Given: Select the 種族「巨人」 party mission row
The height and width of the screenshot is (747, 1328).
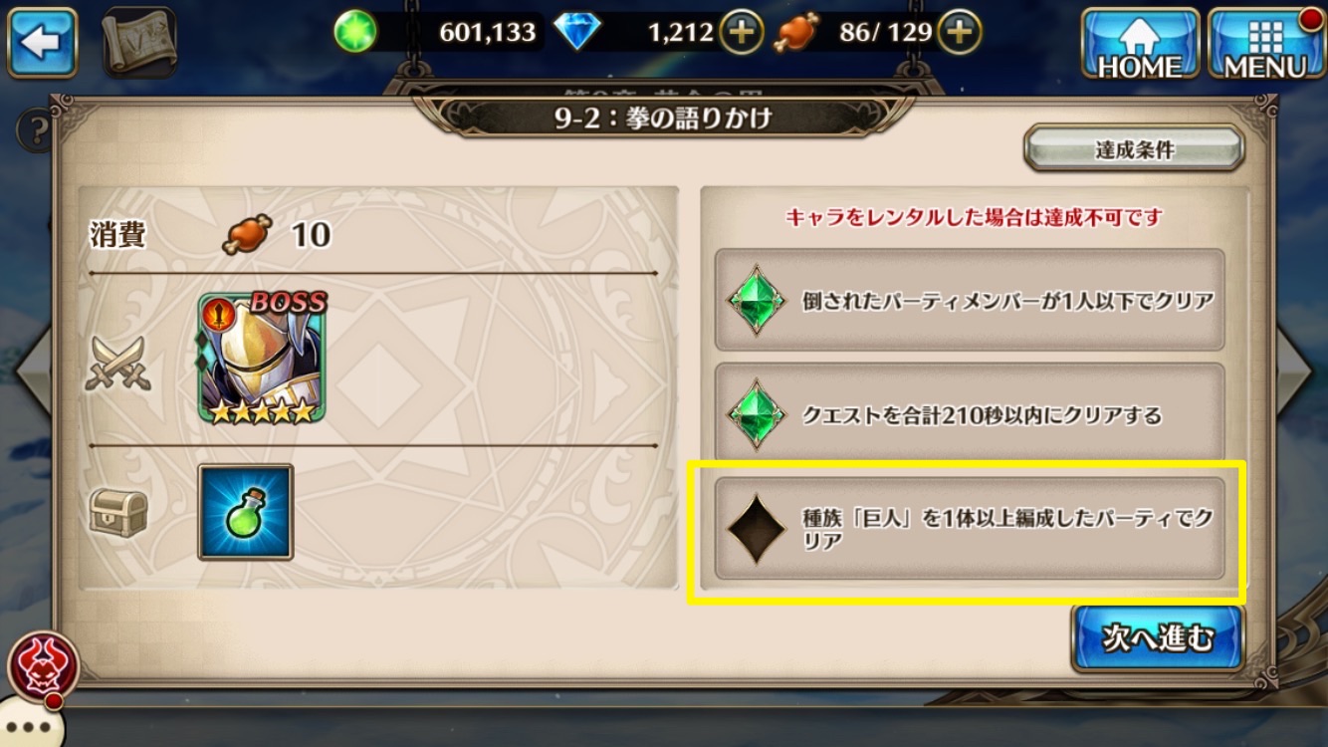Looking at the screenshot, I should tap(970, 529).
